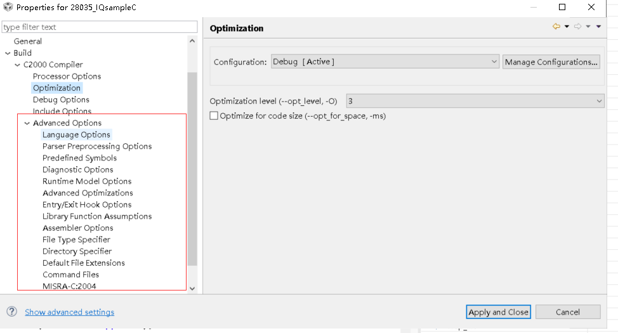Viewport: 618px width, 333px height.
Task: Click Manage Configurations button
Action: tap(551, 62)
